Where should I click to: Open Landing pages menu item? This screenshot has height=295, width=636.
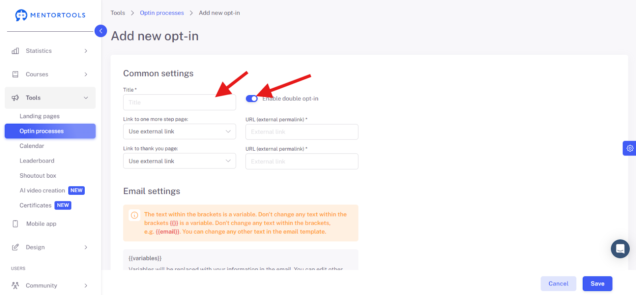point(40,116)
